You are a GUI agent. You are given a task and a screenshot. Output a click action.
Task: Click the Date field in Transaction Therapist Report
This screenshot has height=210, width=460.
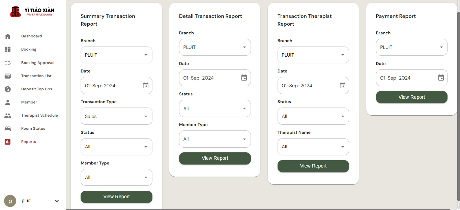(307, 86)
